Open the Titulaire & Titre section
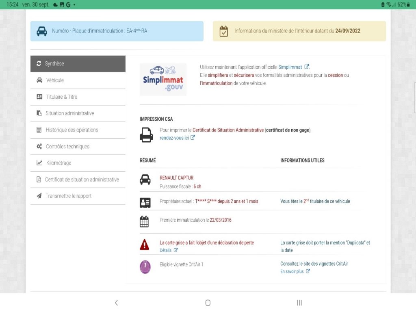416x312 pixels. (78, 97)
